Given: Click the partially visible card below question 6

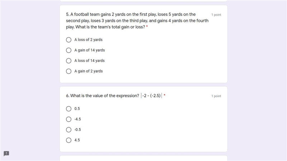Looking at the screenshot, I should 143,158.
